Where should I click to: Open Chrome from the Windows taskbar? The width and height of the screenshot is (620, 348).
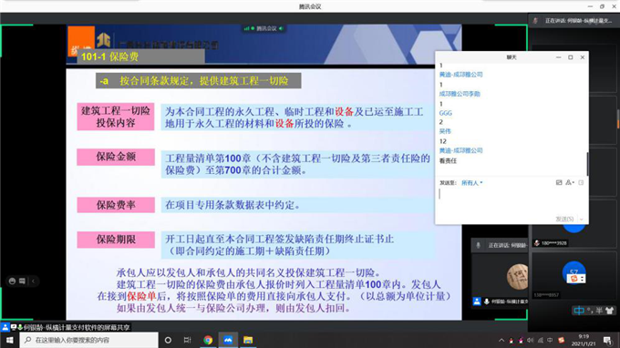click(208, 340)
